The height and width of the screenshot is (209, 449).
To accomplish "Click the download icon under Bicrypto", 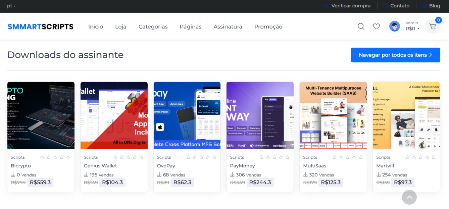I will (13, 174).
